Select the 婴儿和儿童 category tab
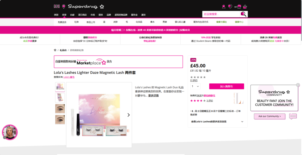The height and width of the screenshot is (155, 302). point(180,22)
